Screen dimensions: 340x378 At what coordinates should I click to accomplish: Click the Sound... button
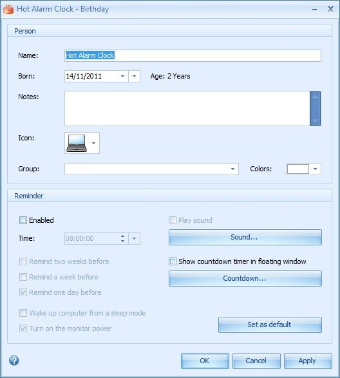245,237
